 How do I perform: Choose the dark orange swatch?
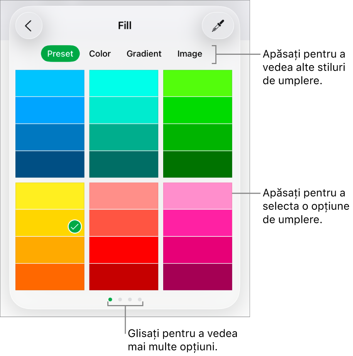click(50, 277)
